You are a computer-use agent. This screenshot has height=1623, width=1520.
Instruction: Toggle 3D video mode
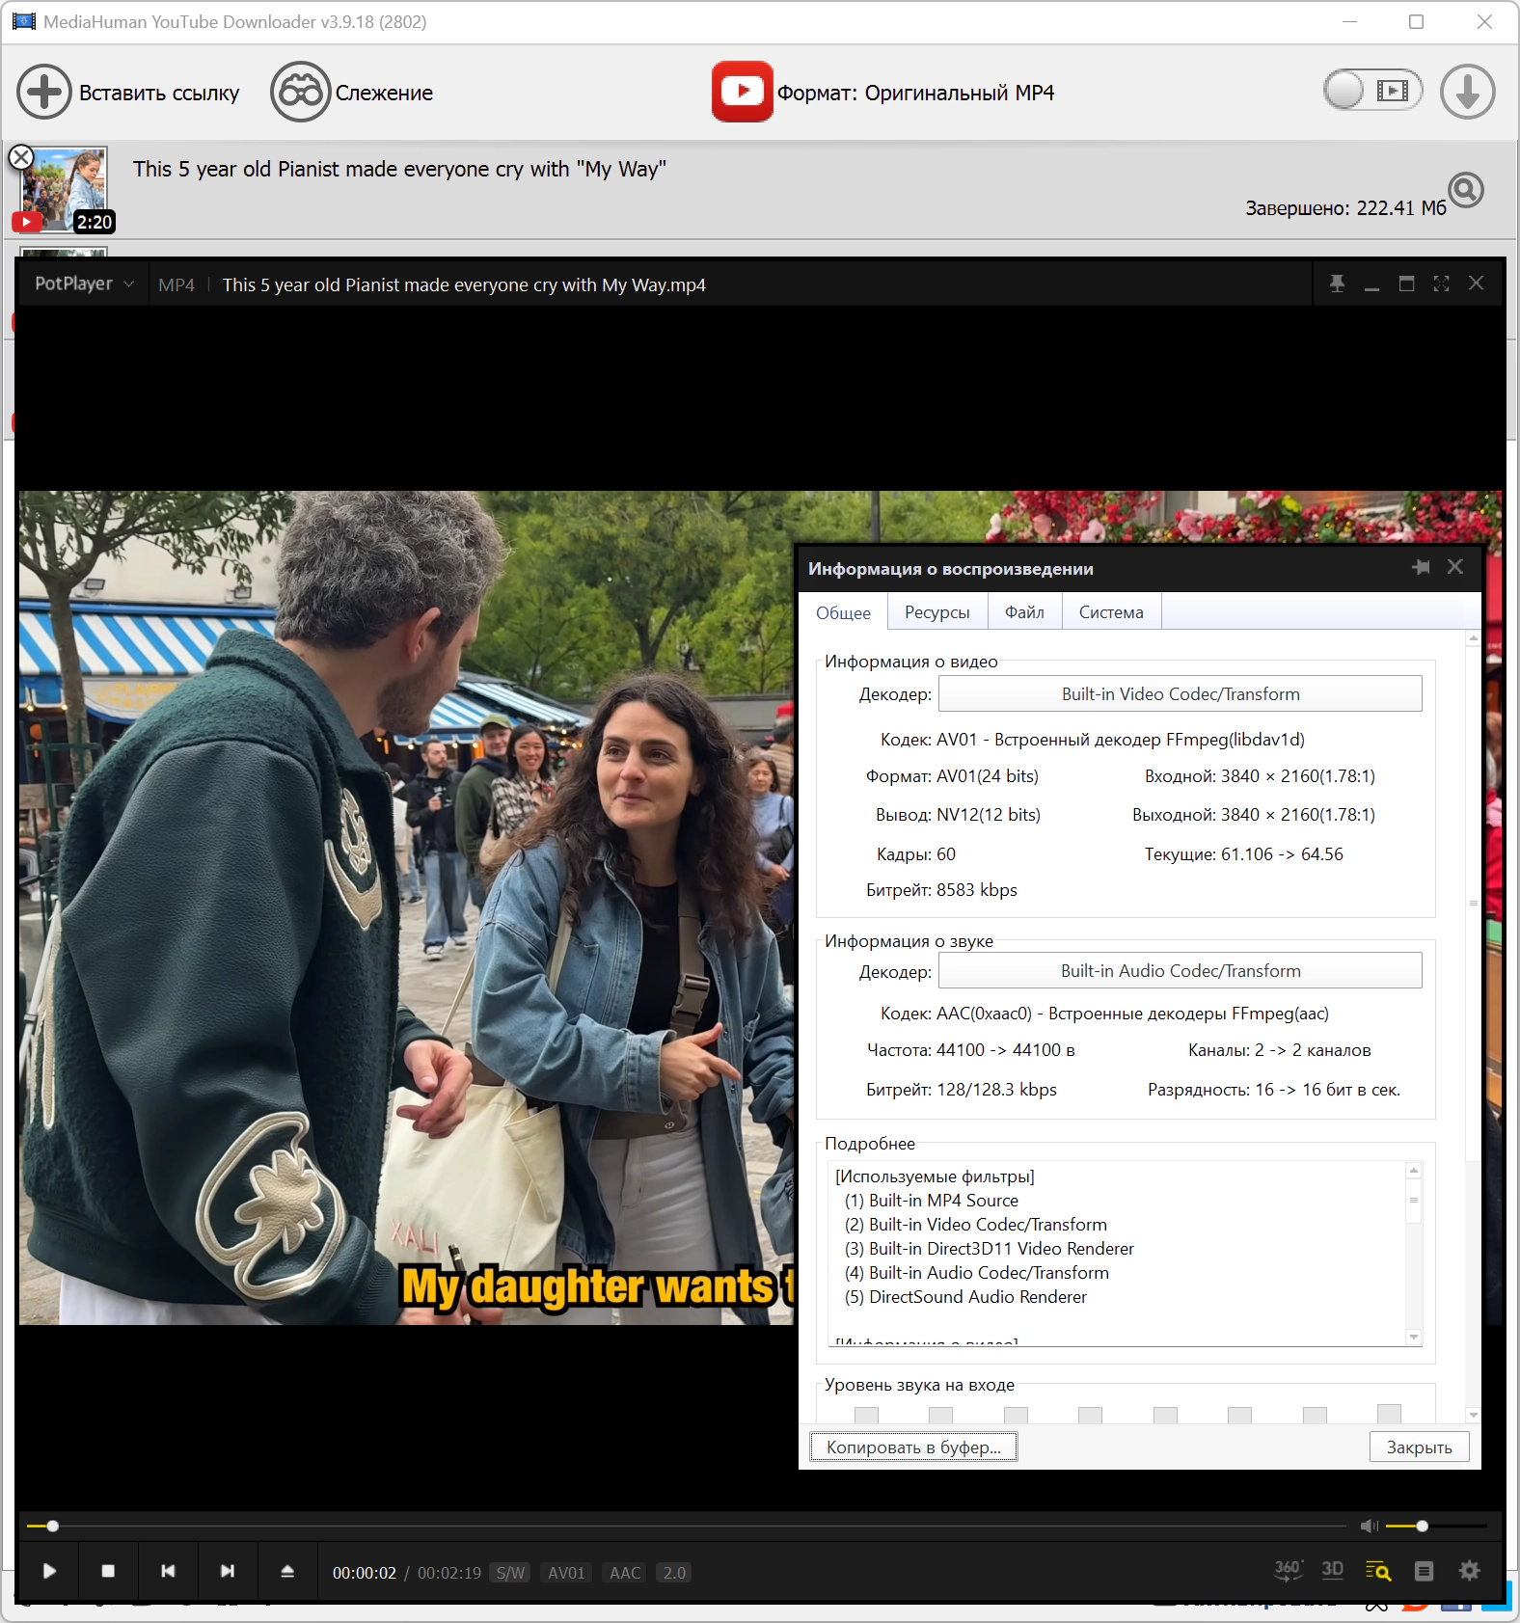point(1332,1571)
